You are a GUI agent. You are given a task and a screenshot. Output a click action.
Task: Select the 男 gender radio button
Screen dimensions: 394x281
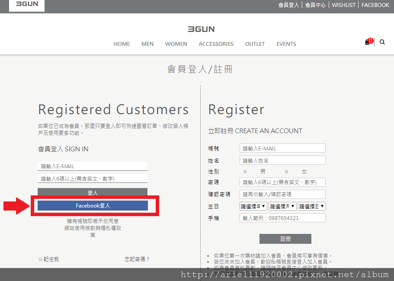click(245, 172)
